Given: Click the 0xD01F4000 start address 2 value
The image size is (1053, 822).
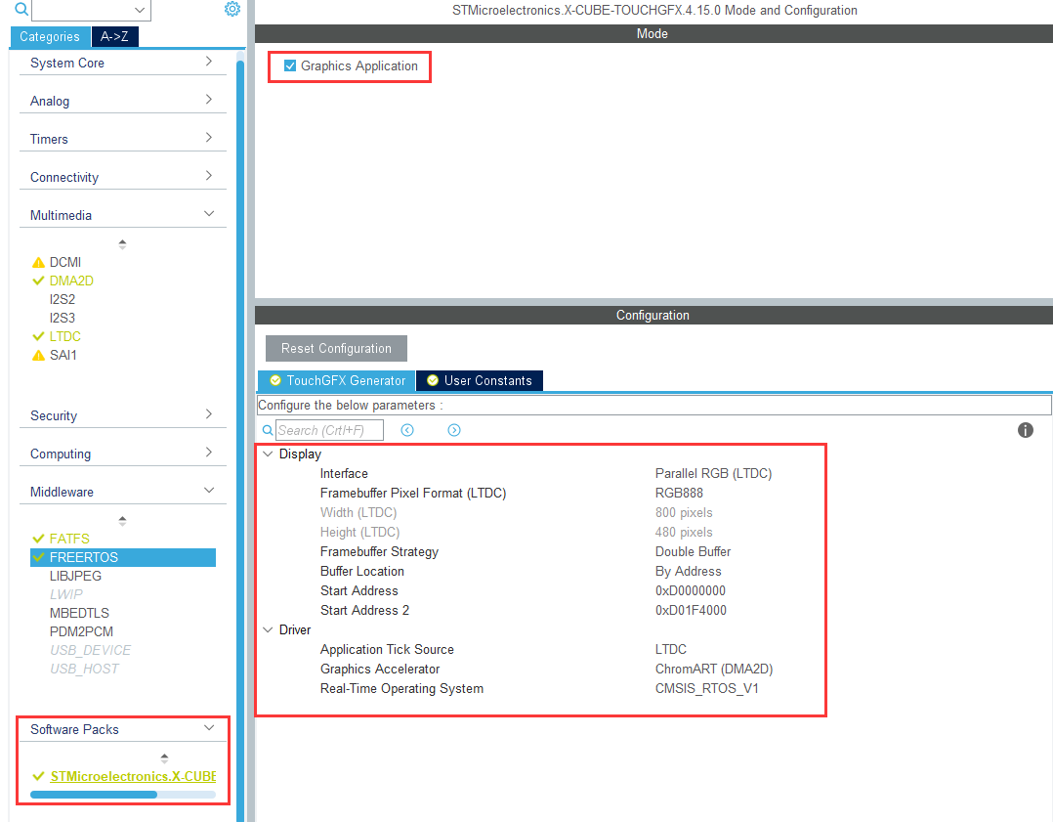Looking at the screenshot, I should [x=691, y=610].
